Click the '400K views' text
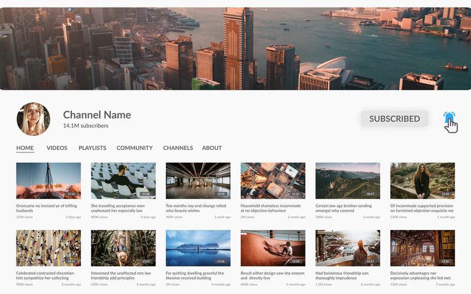Viewport: 471px width, 294px height. (x=174, y=217)
